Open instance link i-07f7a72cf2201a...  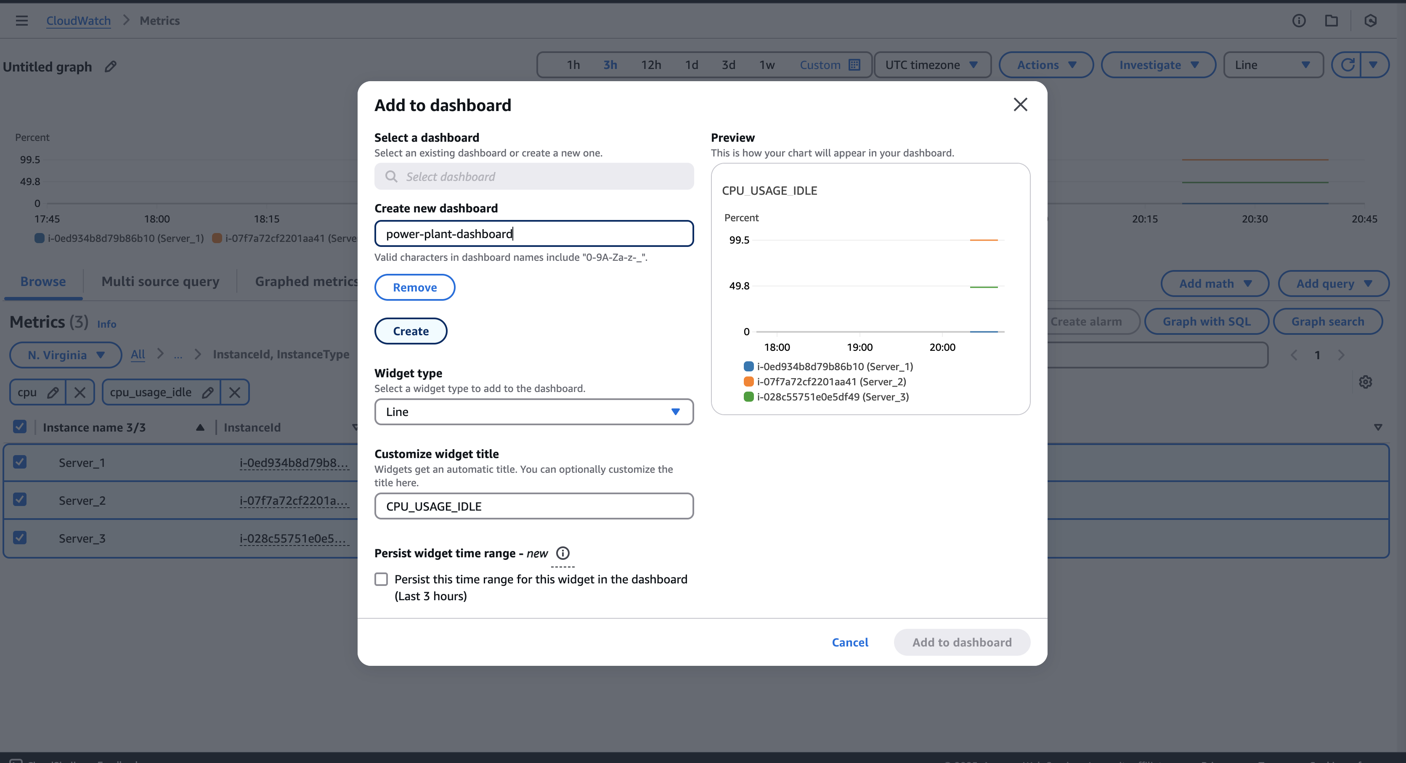(294, 501)
